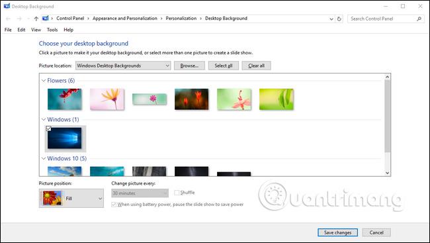Collapse the Flowers group
The image size is (430, 243).
coord(43,81)
